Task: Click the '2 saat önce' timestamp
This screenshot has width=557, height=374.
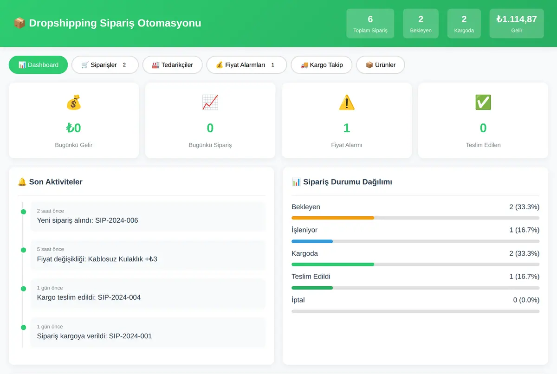Action: 51,211
